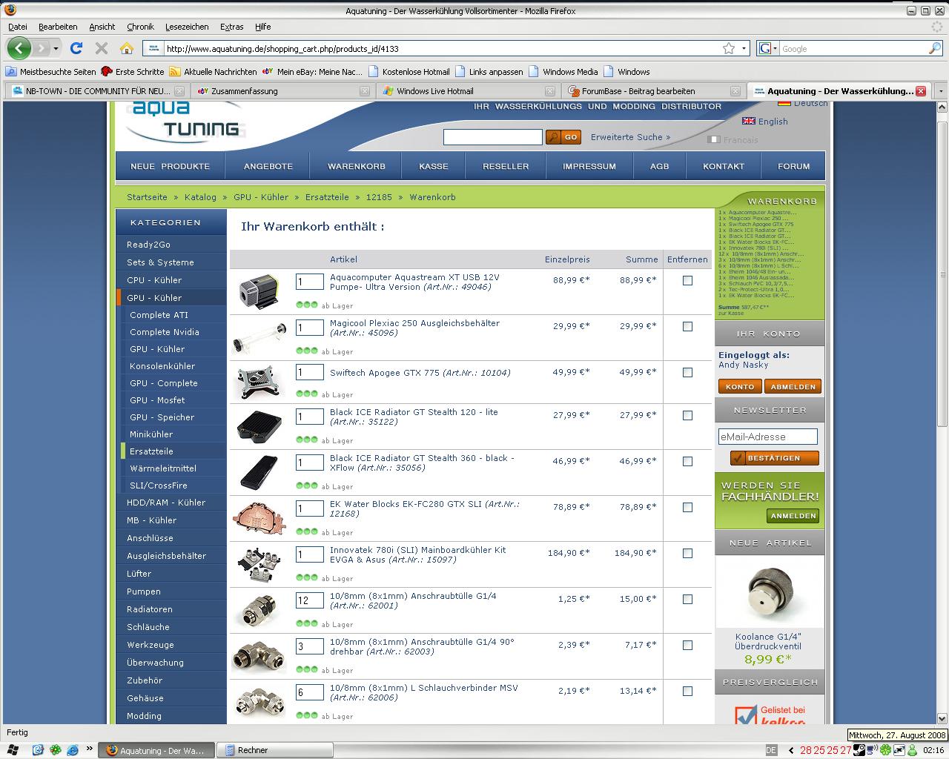Click EK Water Blocks copper block thumbnail
Image resolution: width=949 pixels, height=759 pixels.
(x=259, y=519)
